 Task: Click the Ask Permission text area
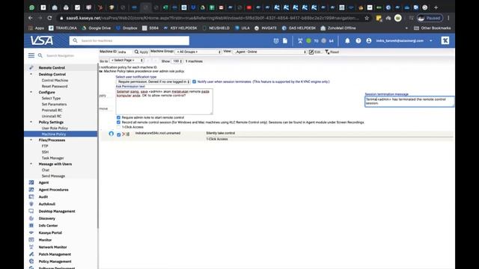(165, 102)
